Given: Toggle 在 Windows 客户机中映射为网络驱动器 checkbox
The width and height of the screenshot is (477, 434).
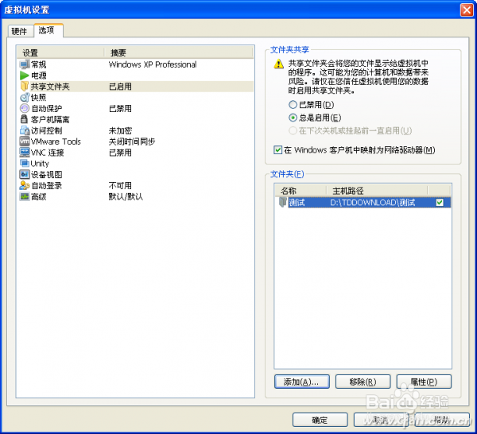Looking at the screenshot, I should pos(277,150).
